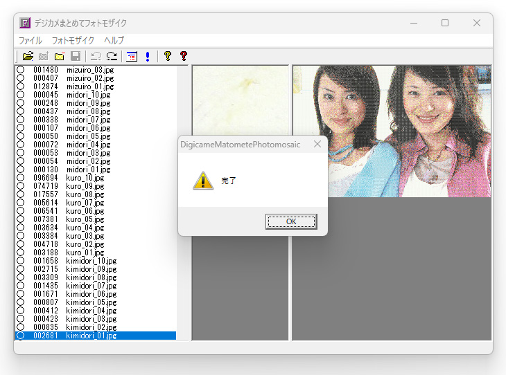Click the pale yellow source image preview
The height and width of the screenshot is (375, 506).
[x=241, y=100]
